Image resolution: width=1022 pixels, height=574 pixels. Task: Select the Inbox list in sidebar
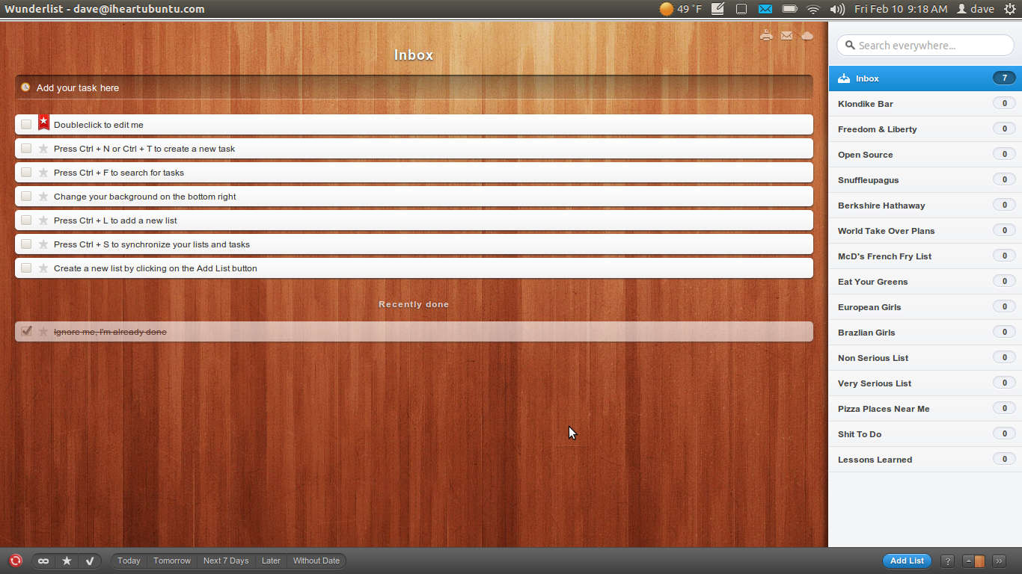coord(925,78)
